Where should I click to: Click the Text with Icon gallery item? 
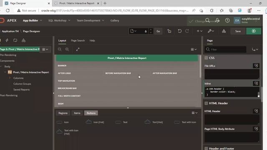pos(185,122)
